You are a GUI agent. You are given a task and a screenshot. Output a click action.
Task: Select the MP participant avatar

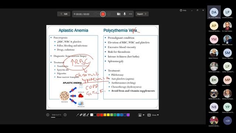pos(228,80)
